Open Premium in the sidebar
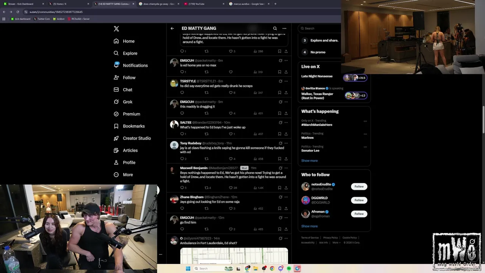The height and width of the screenshot is (273, 485). coord(127,114)
